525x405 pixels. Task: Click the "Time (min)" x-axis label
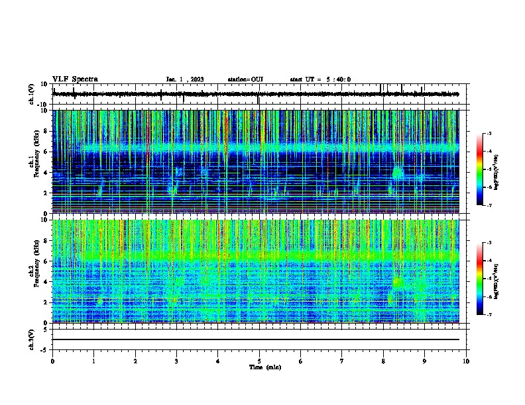click(x=265, y=367)
